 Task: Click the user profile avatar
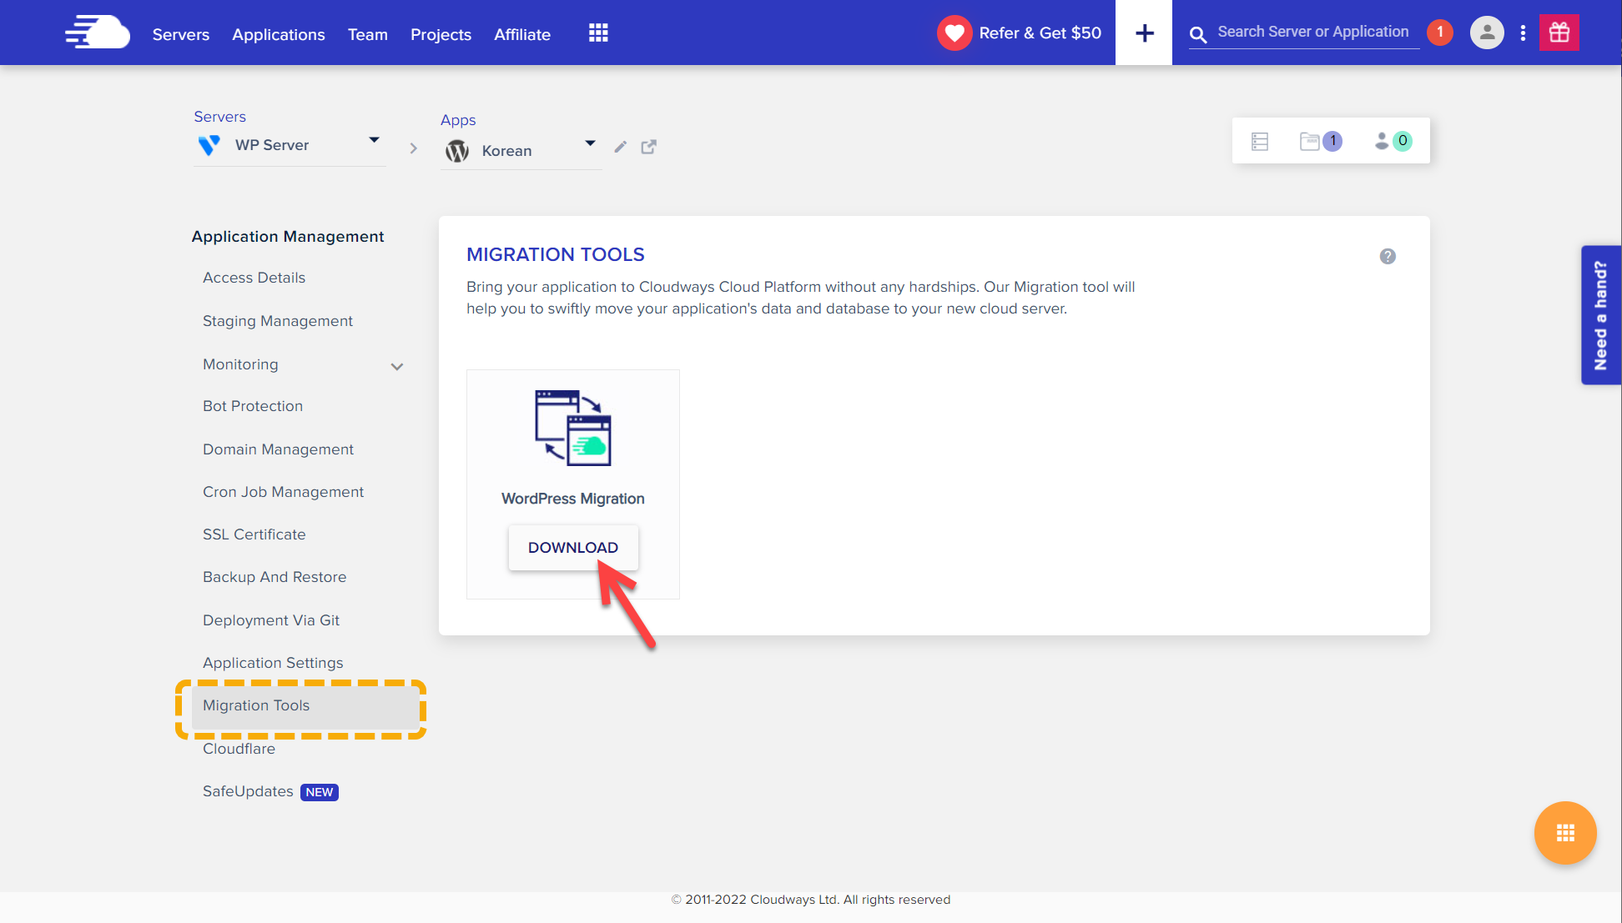coord(1486,33)
